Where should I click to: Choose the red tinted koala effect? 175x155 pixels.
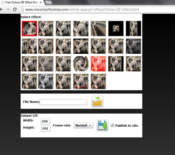pyautogui.click(x=98, y=64)
